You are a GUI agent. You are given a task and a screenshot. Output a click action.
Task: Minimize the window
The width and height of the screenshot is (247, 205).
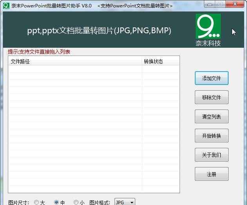209,4
